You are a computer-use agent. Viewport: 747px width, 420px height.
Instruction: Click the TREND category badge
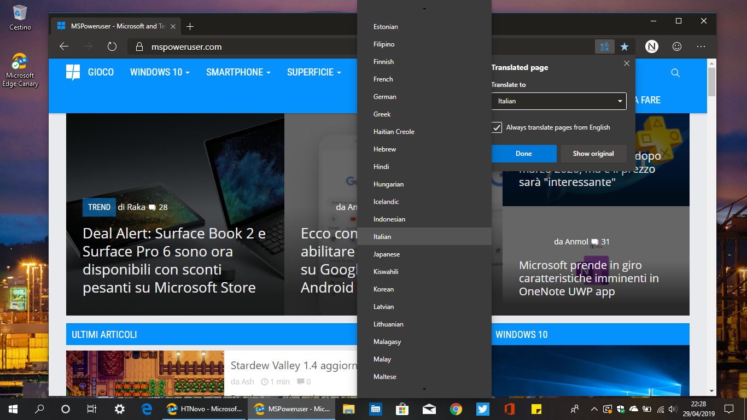pos(99,207)
